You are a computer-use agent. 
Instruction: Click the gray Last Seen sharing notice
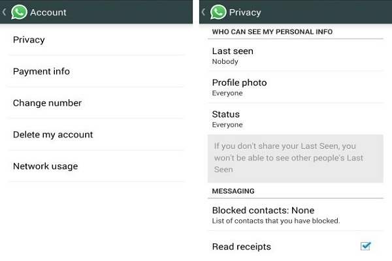point(295,158)
